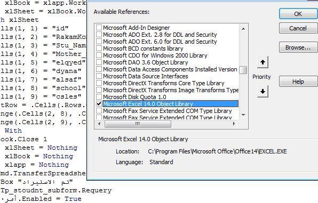Click code line with "id" cell assignment
Viewport: 318px width, 203px height.
point(34,28)
